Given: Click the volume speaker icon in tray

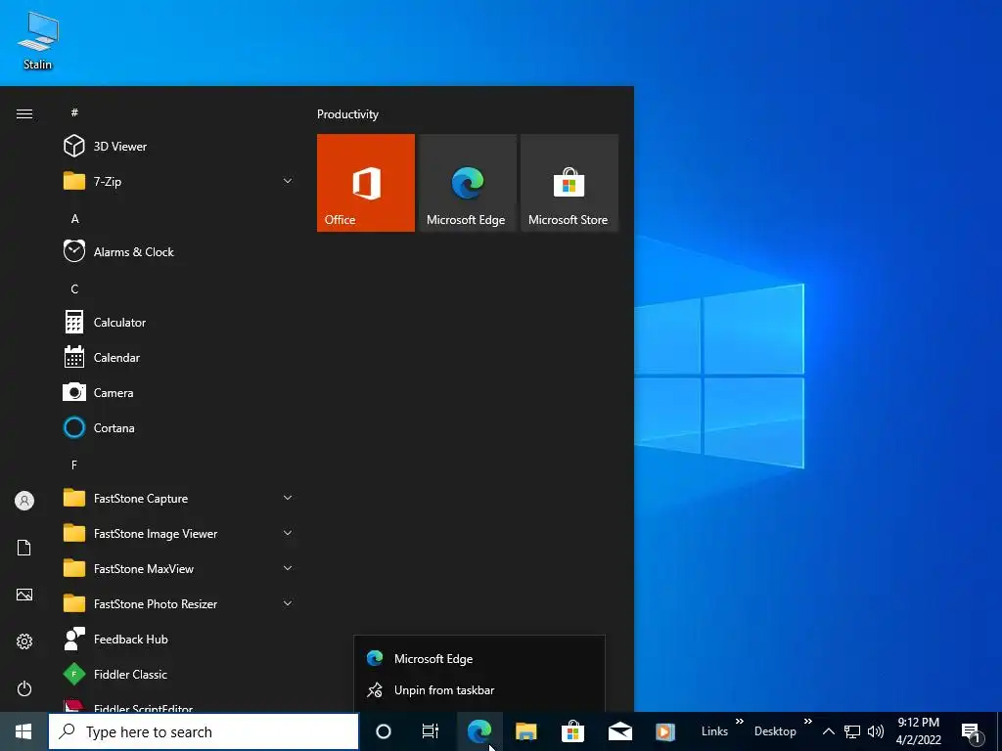Looking at the screenshot, I should pos(876,731).
